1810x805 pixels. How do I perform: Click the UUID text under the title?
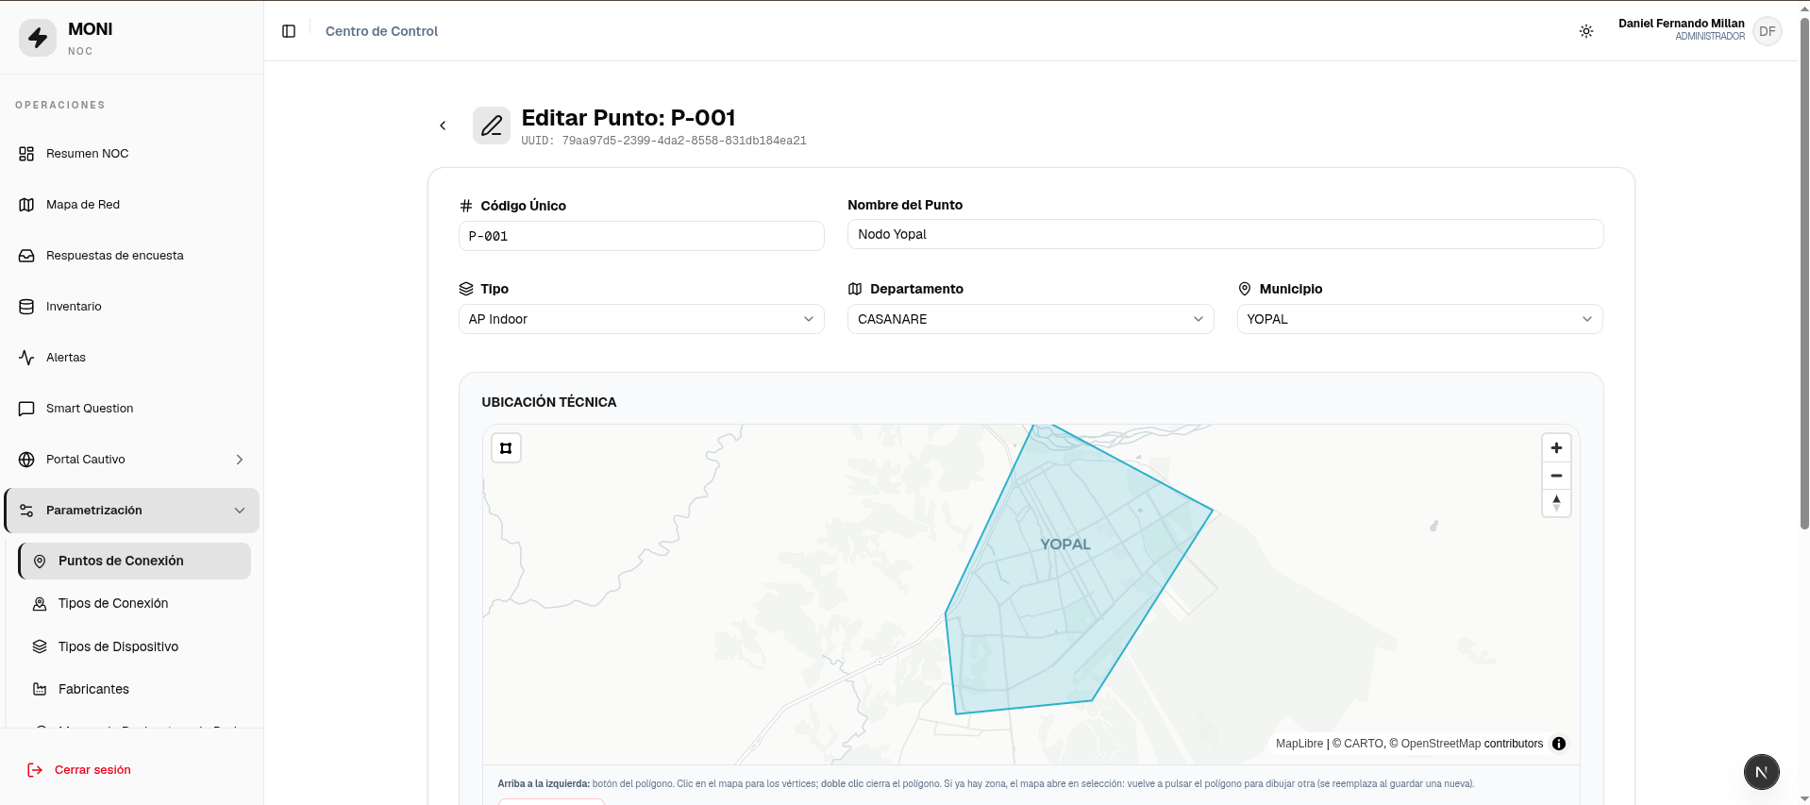point(663,141)
